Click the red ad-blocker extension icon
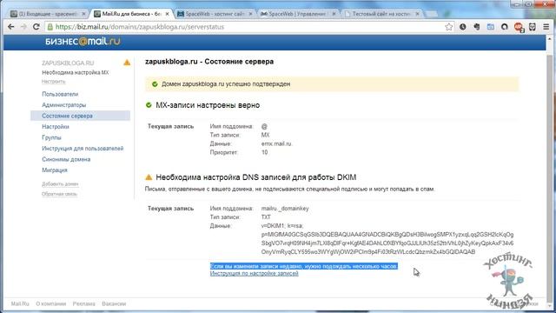 pyautogui.click(x=519, y=27)
